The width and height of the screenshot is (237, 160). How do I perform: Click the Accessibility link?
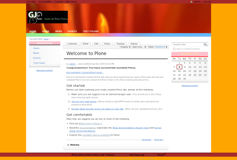tap(45, 1)
